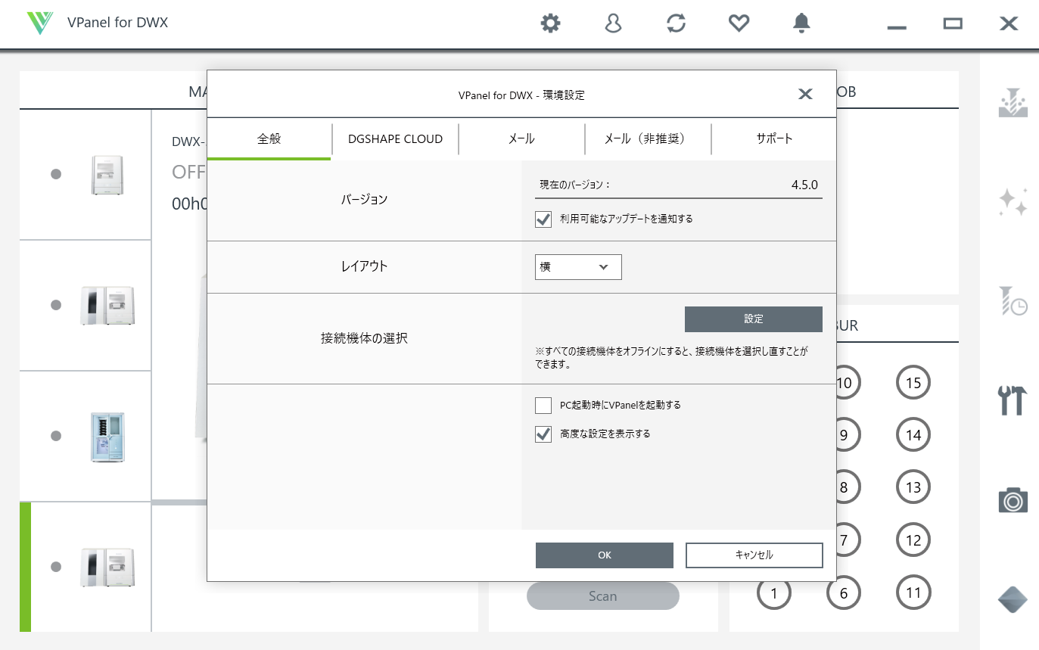Click bur slot number 1
1039x650 pixels.
(774, 592)
